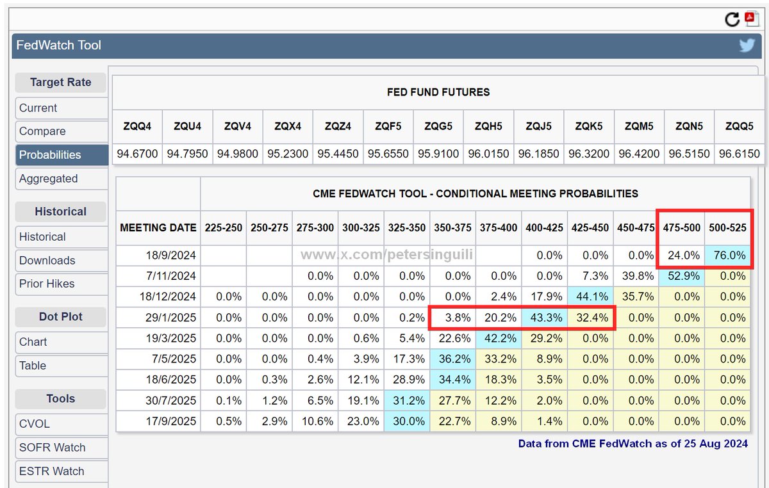Select the 94.6700 futures price

click(x=137, y=154)
